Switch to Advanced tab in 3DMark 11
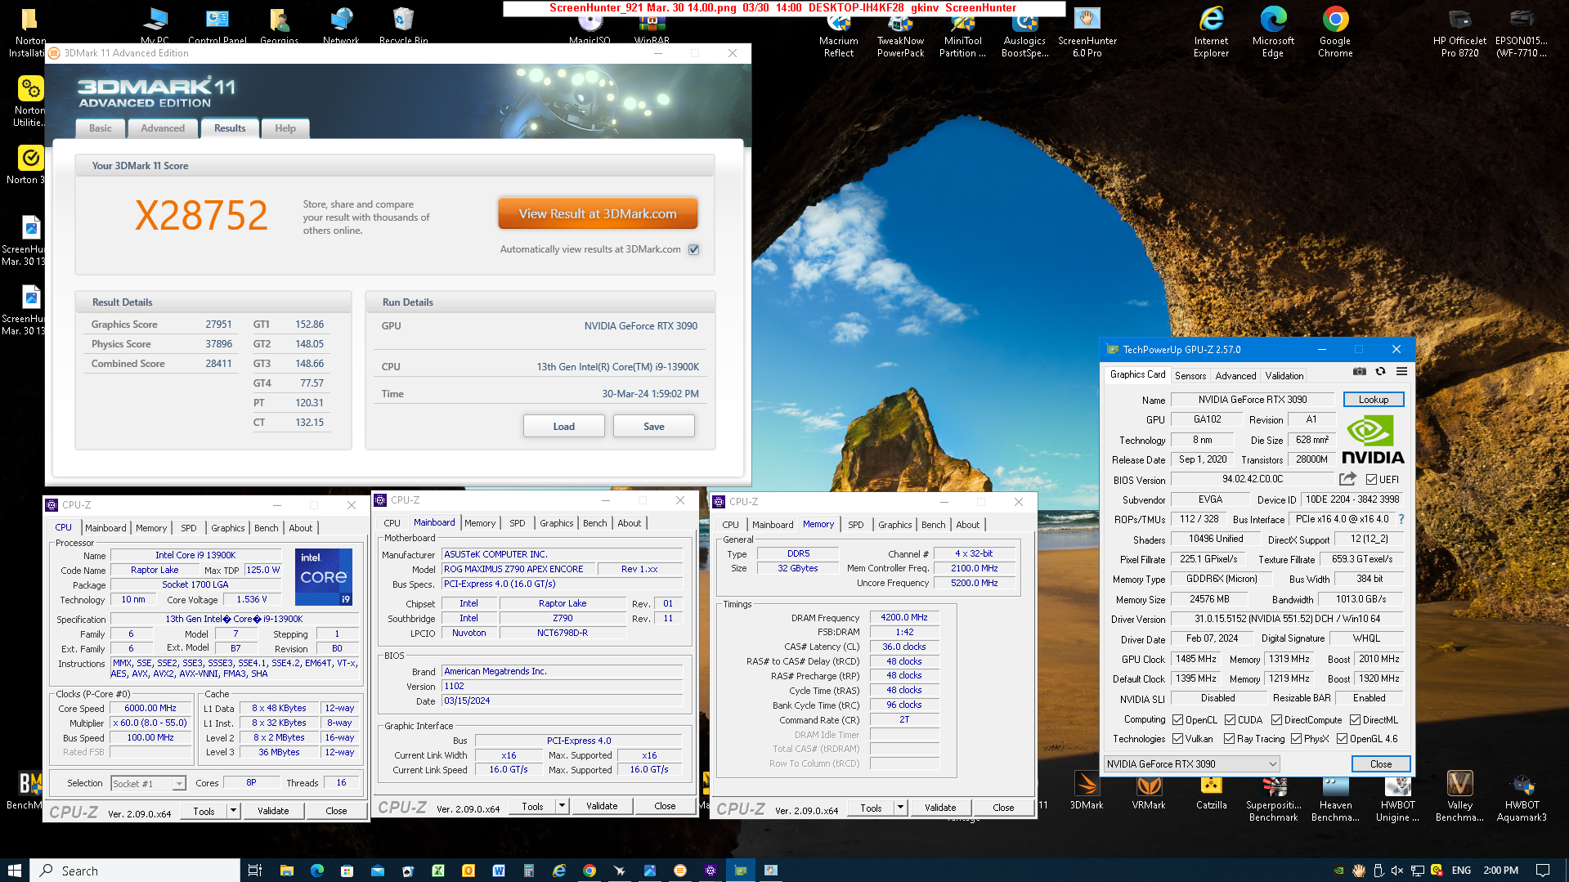Screen dimensions: 1569x882 click(x=163, y=128)
